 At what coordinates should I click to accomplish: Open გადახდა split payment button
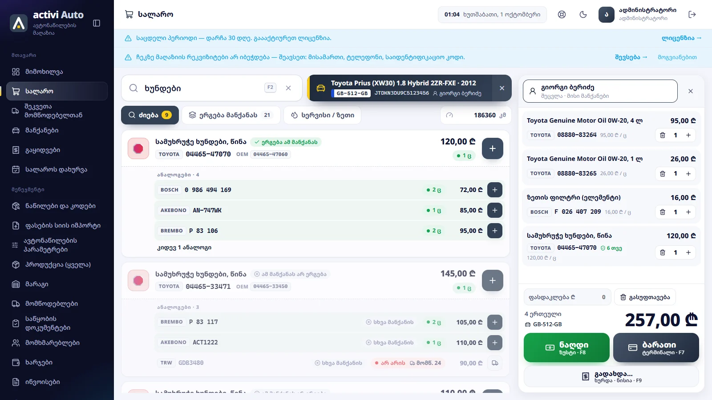(x=611, y=376)
